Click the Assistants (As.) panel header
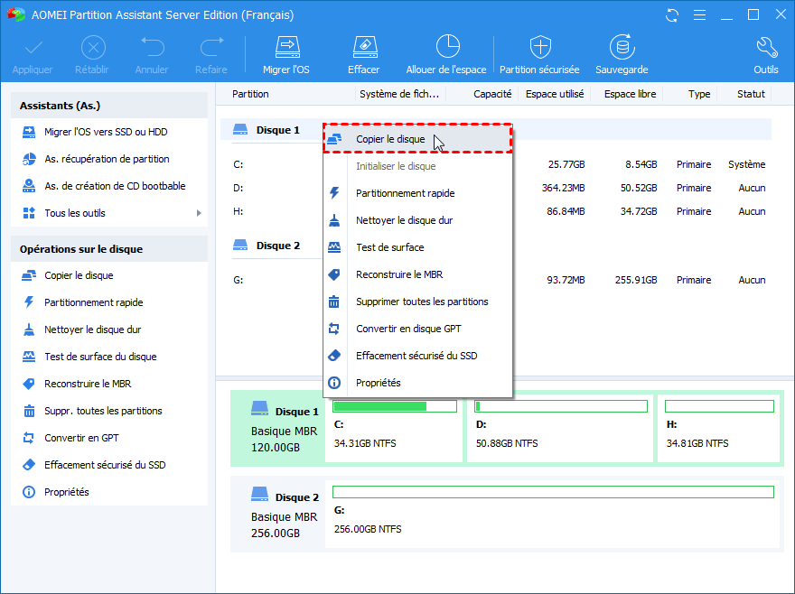Screen dimensions: 795x594 (x=109, y=106)
